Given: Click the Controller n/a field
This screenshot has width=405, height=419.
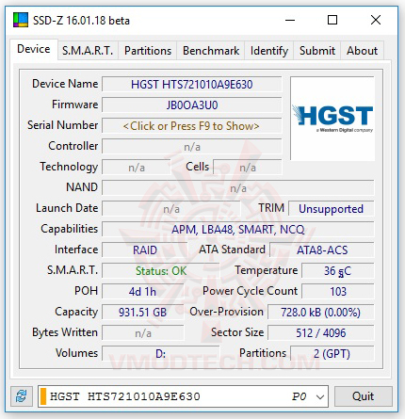Looking at the screenshot, I should click(191, 147).
